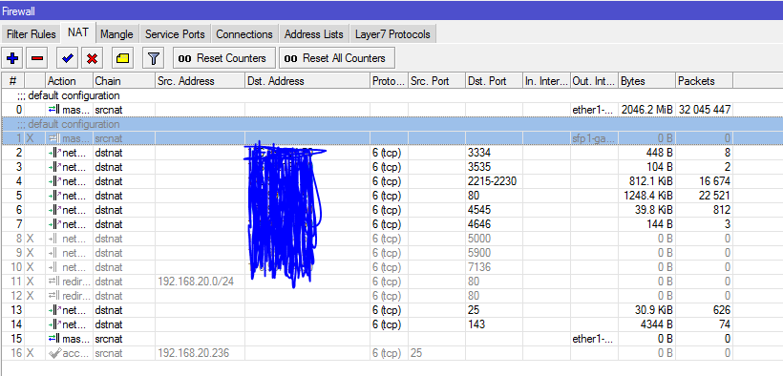The image size is (783, 376).
Task: Select disabled rule 12 redirect row
Action: 367,296
